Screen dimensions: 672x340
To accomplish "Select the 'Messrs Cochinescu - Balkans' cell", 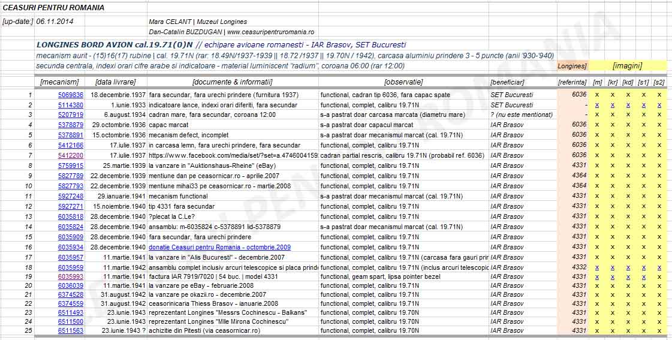I will 233,312.
